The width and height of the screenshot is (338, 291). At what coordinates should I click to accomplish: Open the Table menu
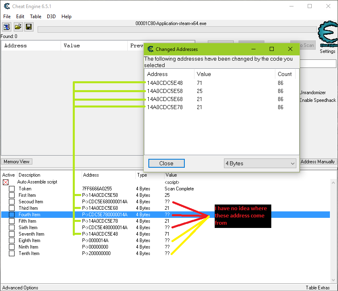[x=36, y=17]
